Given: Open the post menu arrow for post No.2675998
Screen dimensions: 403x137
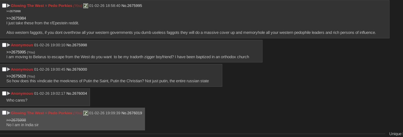Looking at the screenshot, I should point(9,45).
